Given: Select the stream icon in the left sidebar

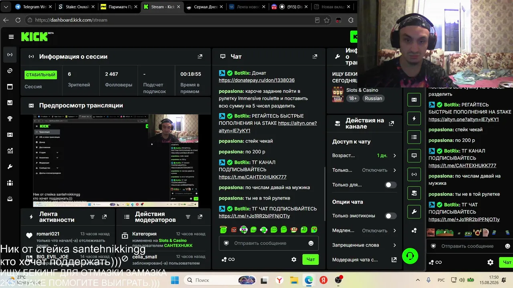Looking at the screenshot, I should click(x=10, y=55).
